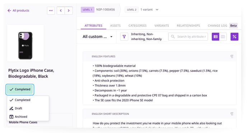Switch to column view layout

(223, 37)
